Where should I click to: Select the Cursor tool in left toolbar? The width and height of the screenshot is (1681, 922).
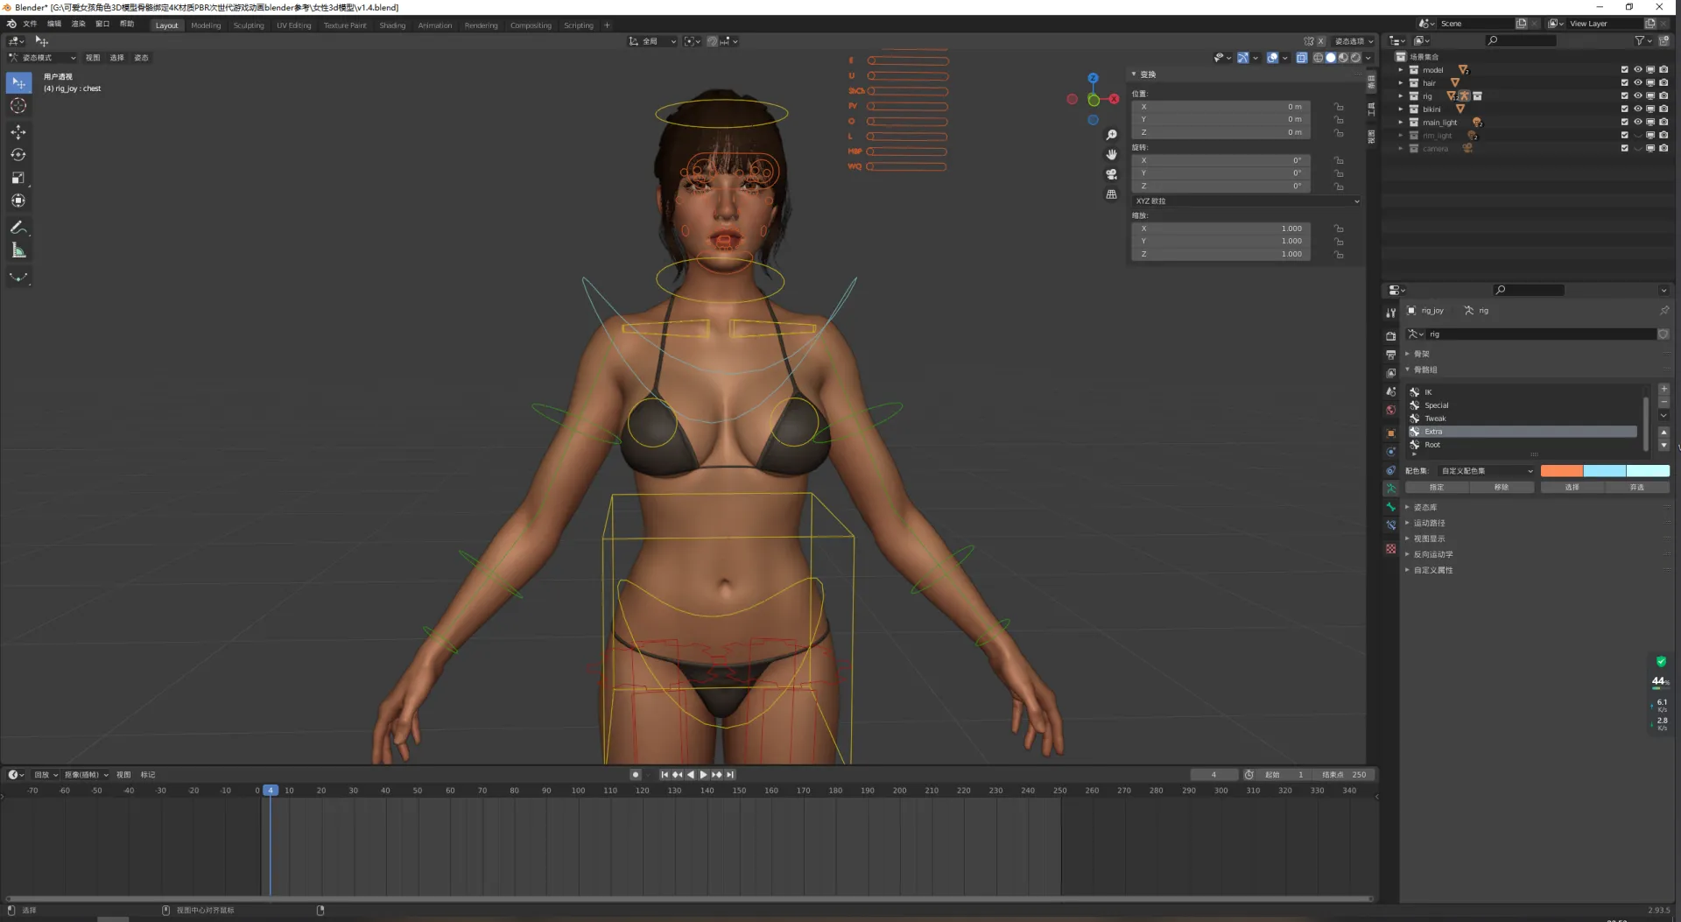pyautogui.click(x=18, y=106)
